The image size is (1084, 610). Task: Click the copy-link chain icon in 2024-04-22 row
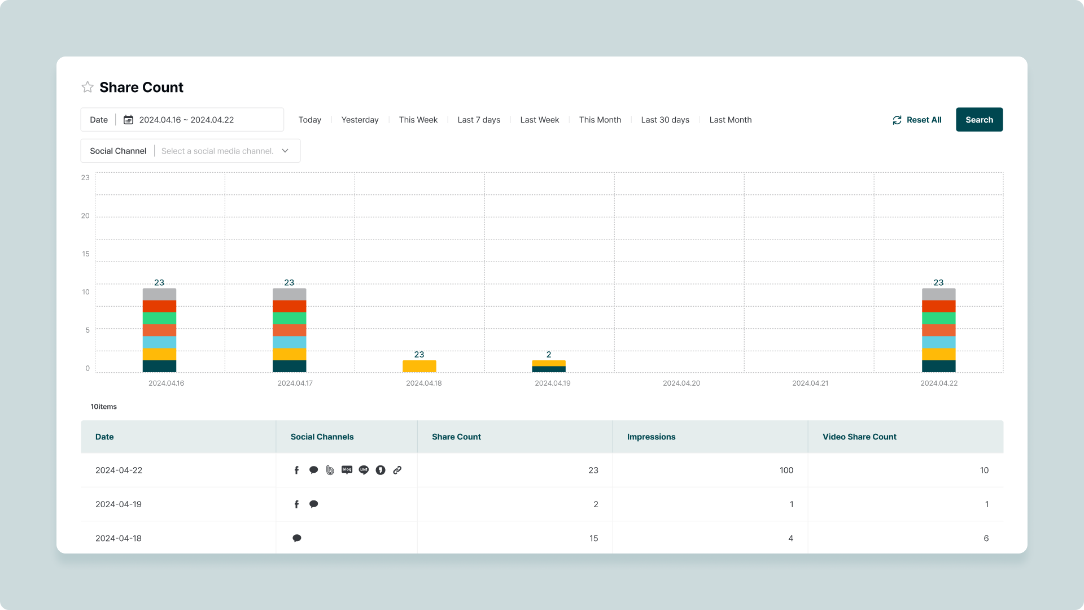(x=397, y=470)
